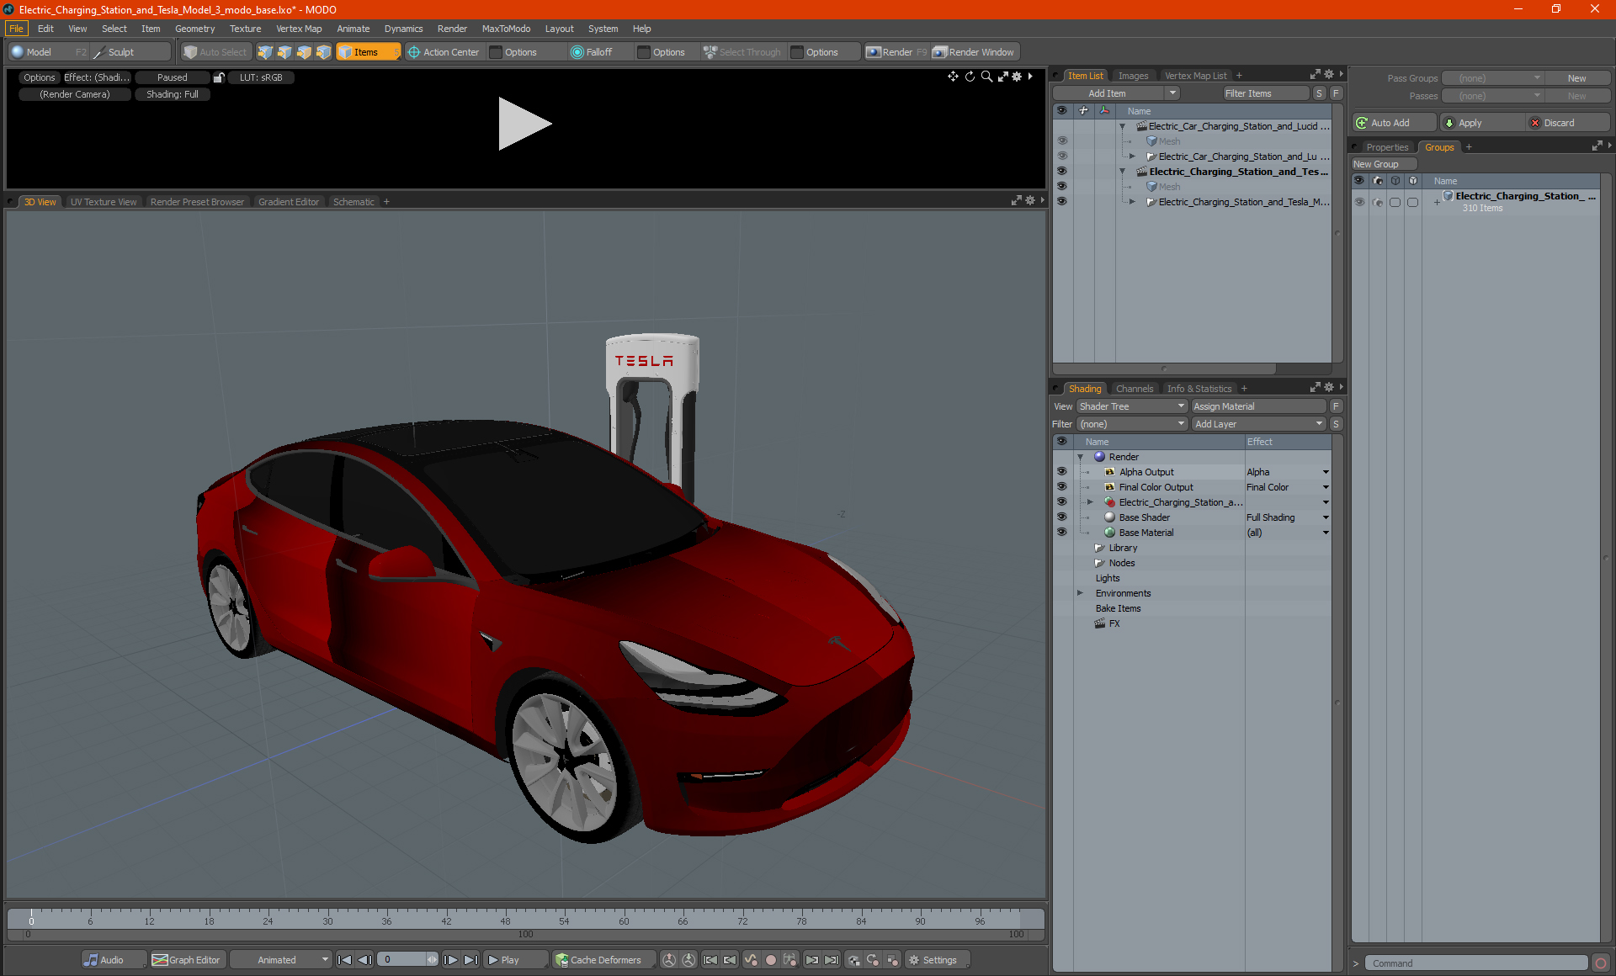Step to previous frame
Viewport: 1616px width, 976px height.
coord(364,960)
